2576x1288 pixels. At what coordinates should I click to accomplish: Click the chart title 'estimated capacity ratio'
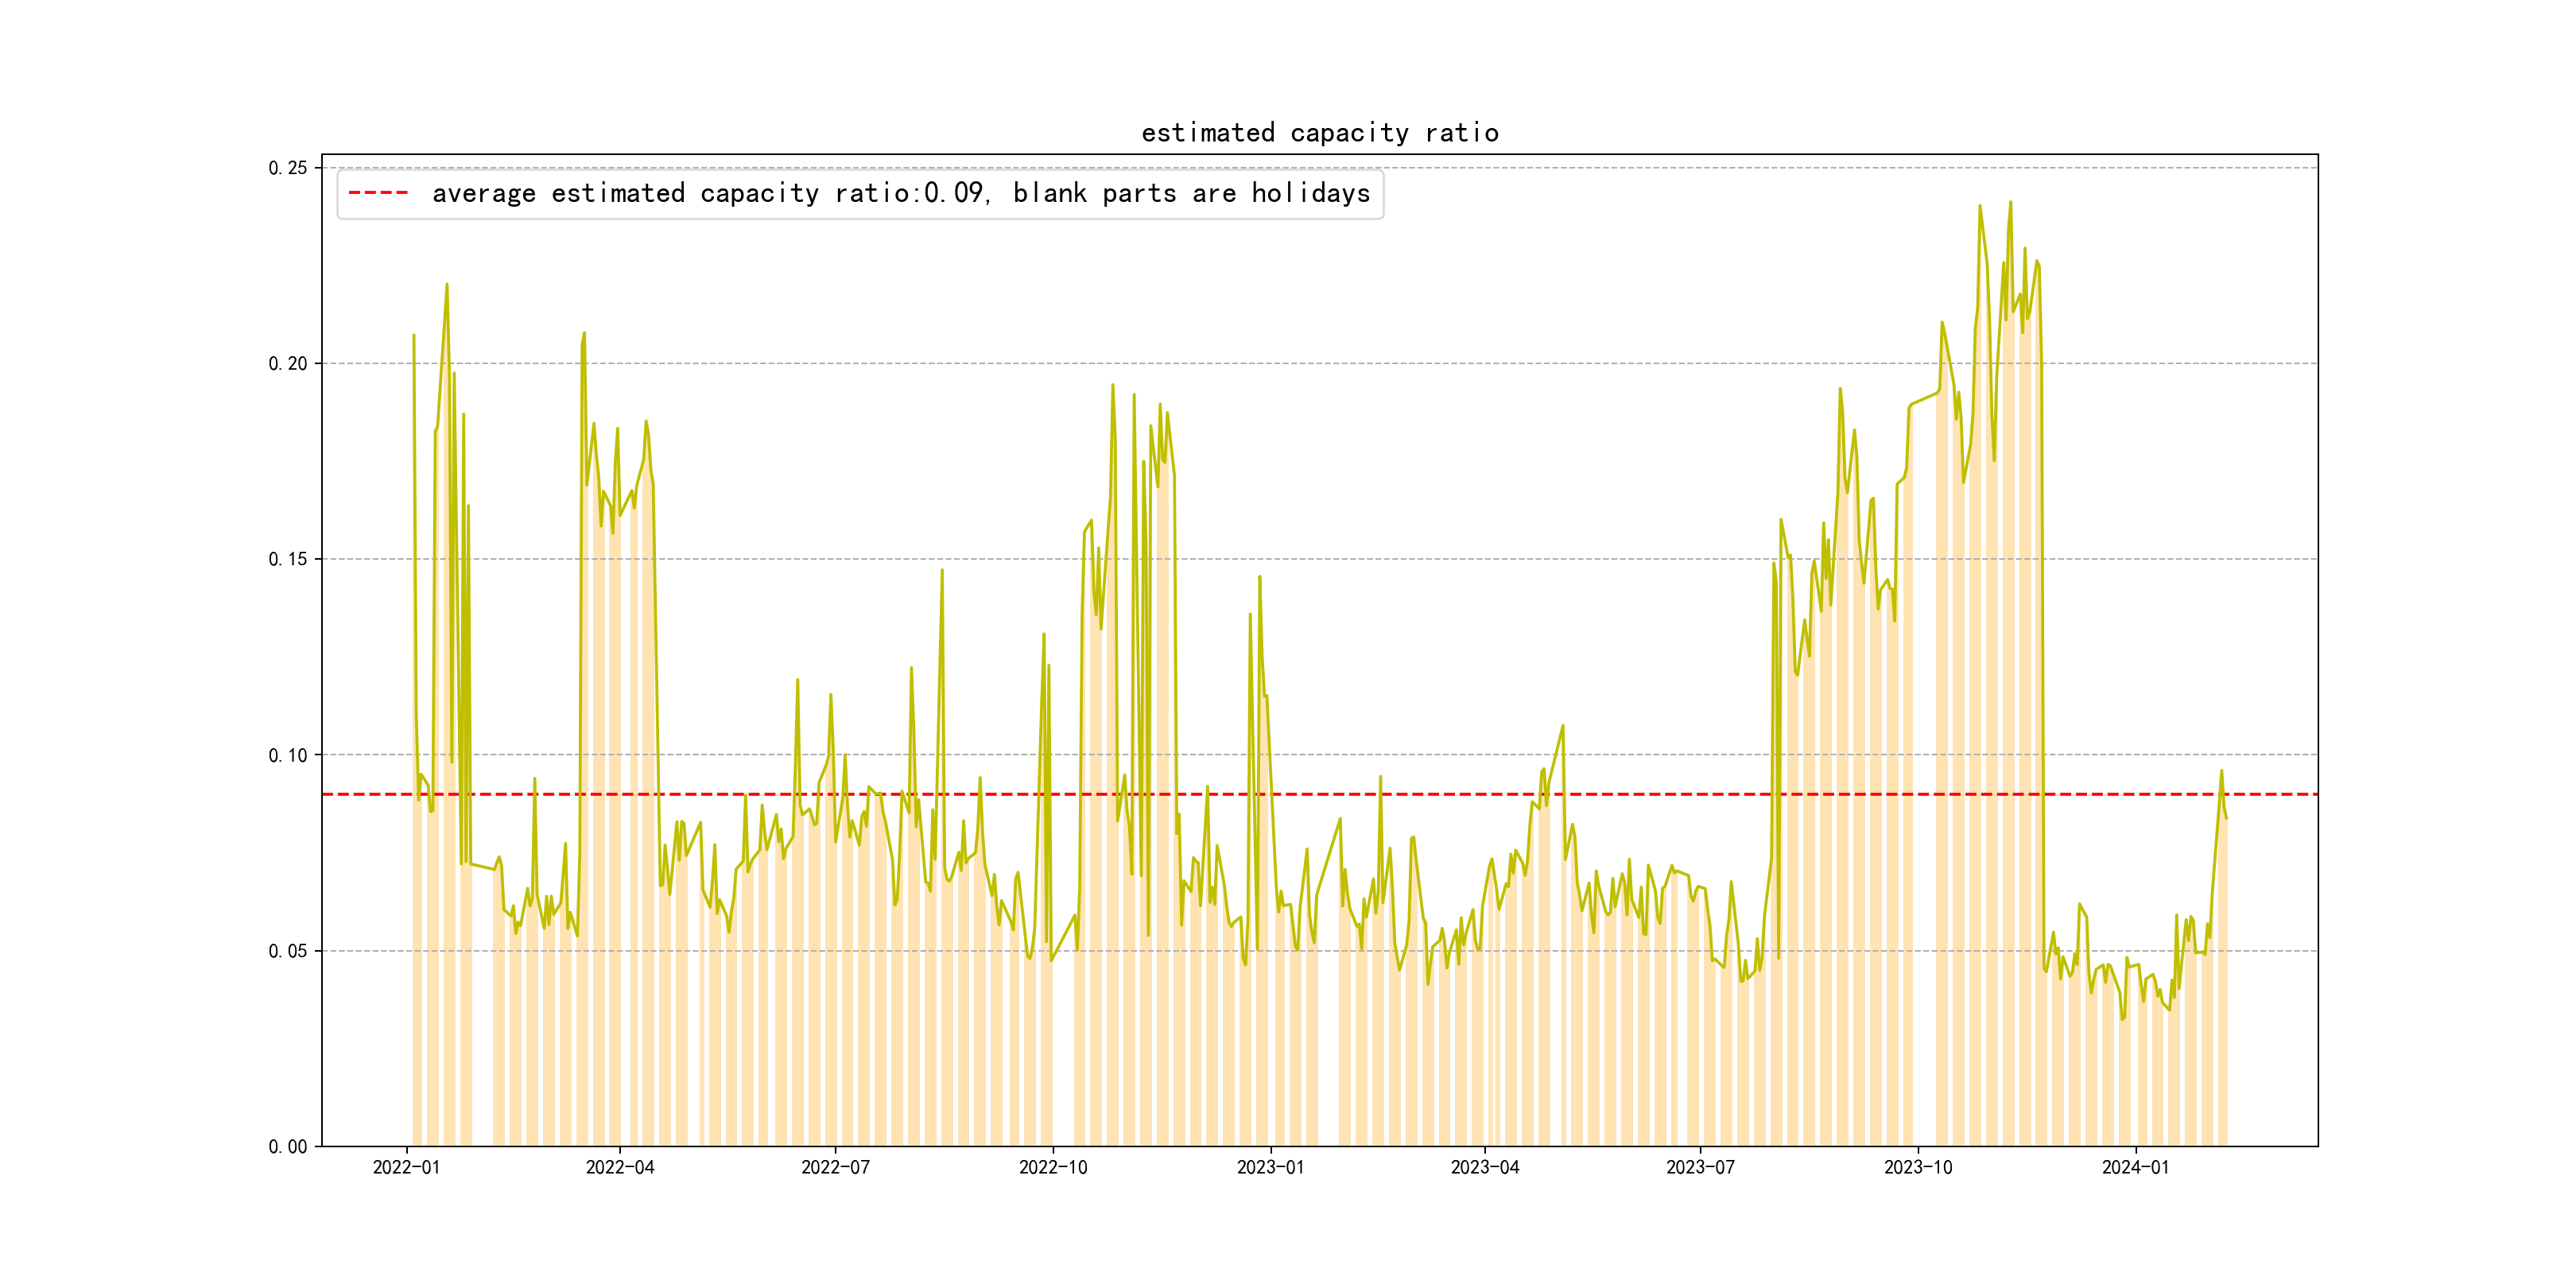tap(1319, 133)
